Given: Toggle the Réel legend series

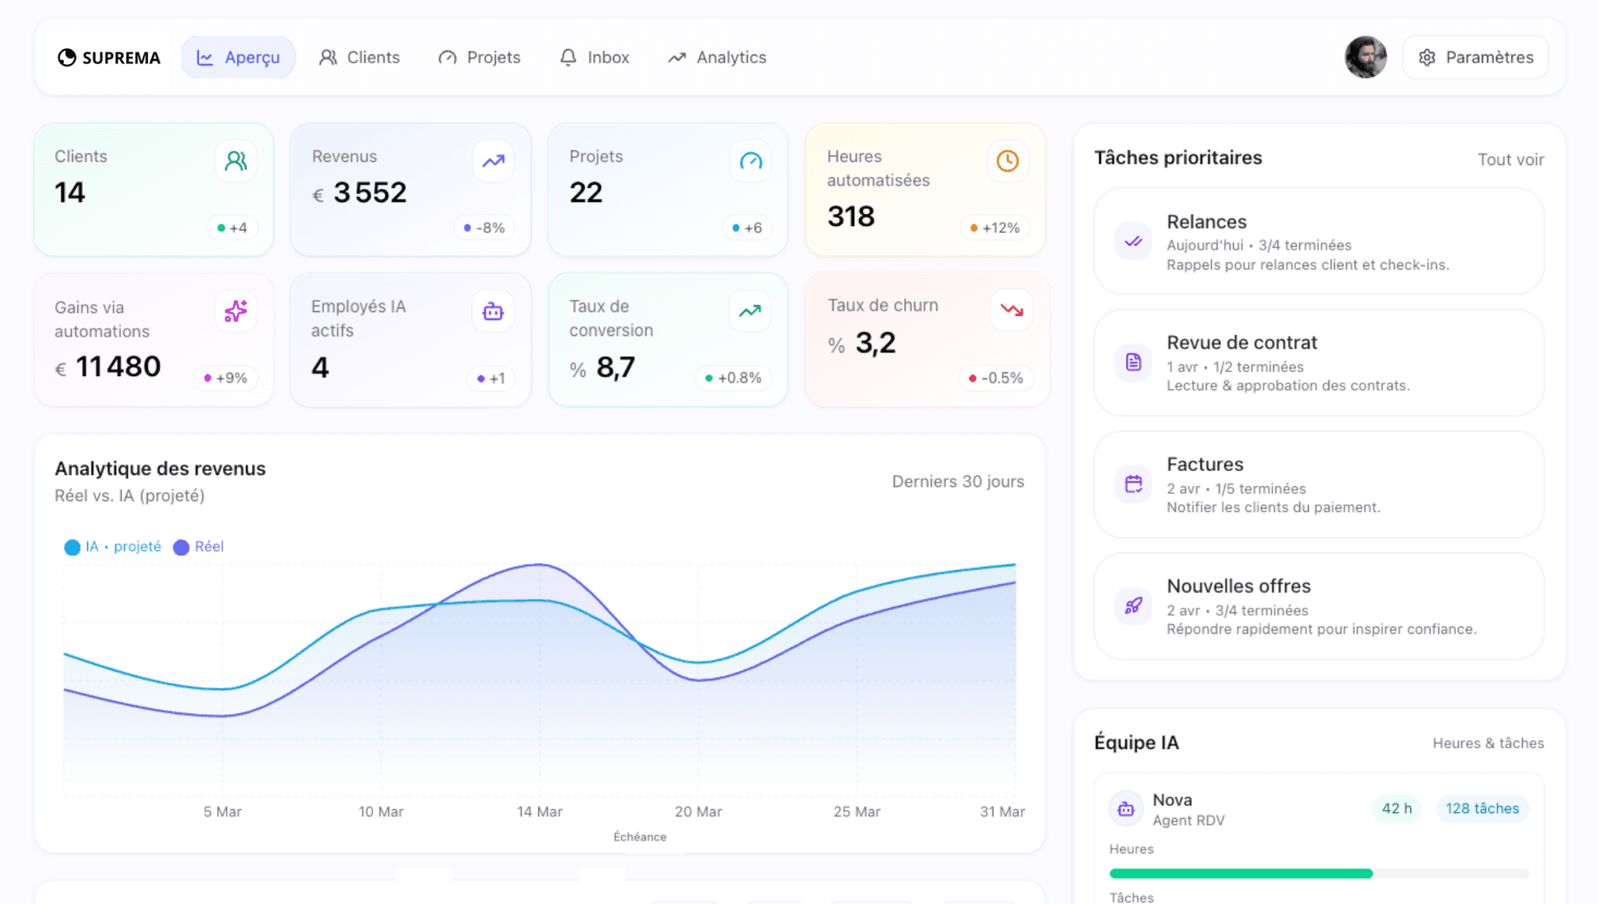Looking at the screenshot, I should (198, 547).
